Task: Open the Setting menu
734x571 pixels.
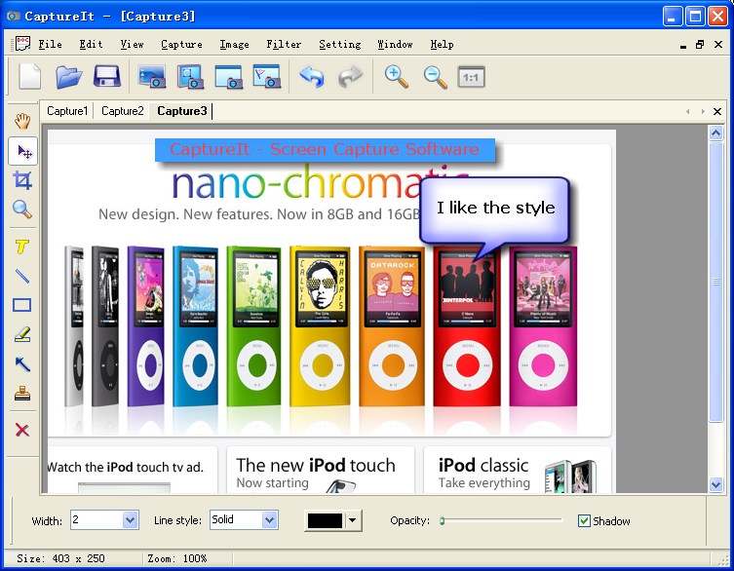Action: coord(340,44)
